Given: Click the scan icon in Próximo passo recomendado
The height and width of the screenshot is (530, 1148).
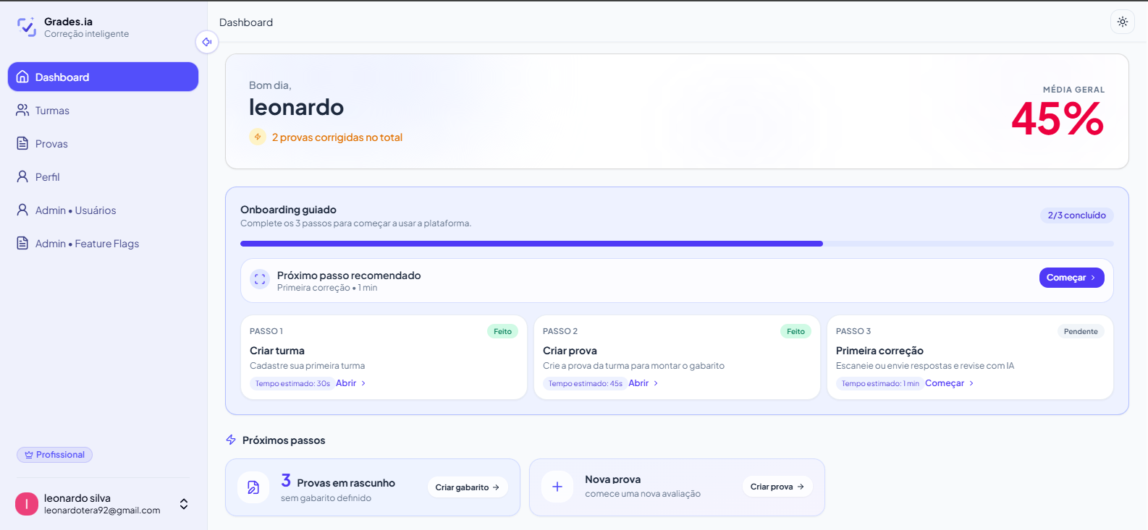Looking at the screenshot, I should [260, 279].
